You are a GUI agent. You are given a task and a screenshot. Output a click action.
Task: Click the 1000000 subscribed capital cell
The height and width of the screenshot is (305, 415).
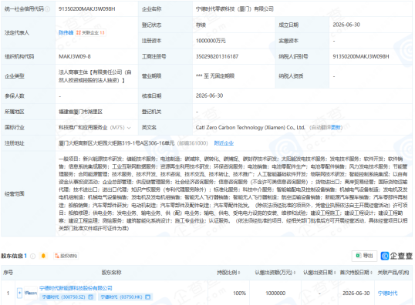point(275,293)
